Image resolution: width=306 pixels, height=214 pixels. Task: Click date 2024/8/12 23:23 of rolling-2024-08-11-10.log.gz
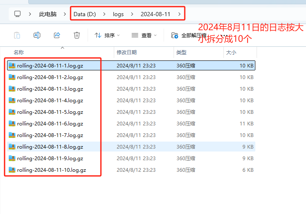coord(136,170)
